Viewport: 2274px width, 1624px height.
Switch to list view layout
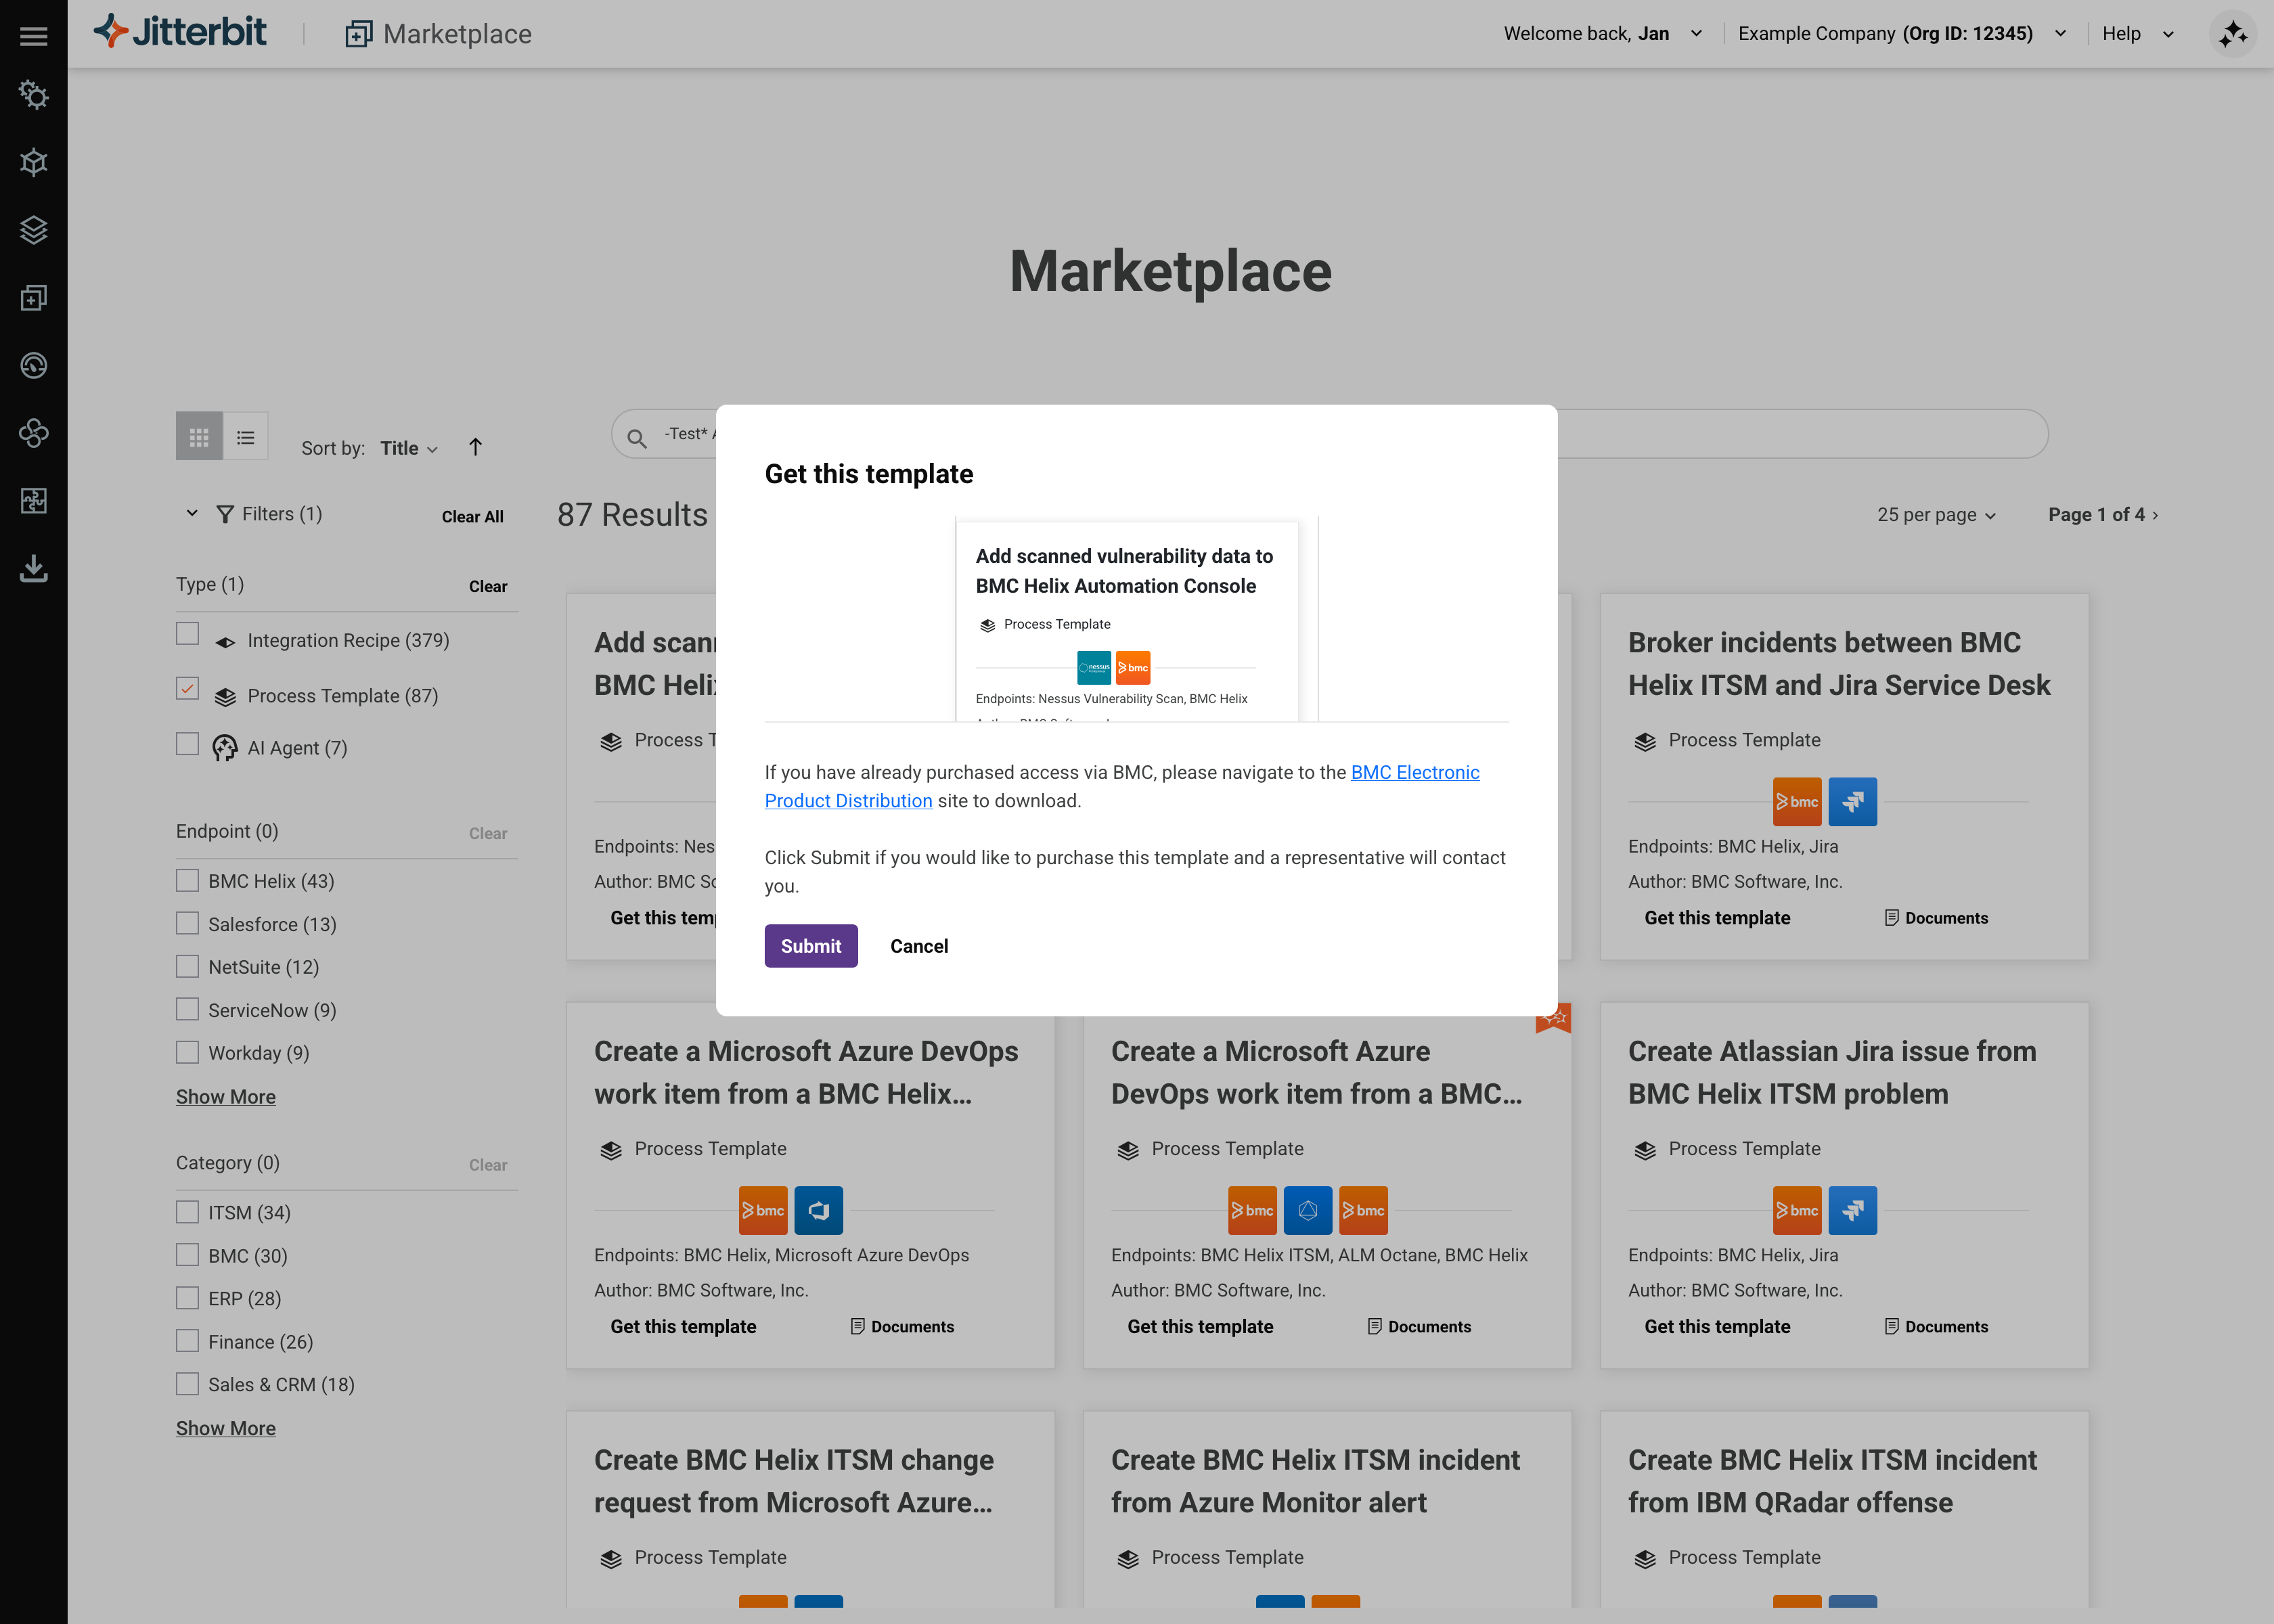(x=245, y=437)
